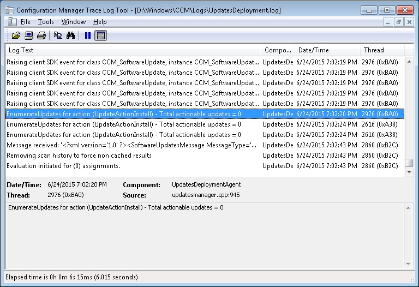Click the Copy to clipboard icon

point(58,36)
